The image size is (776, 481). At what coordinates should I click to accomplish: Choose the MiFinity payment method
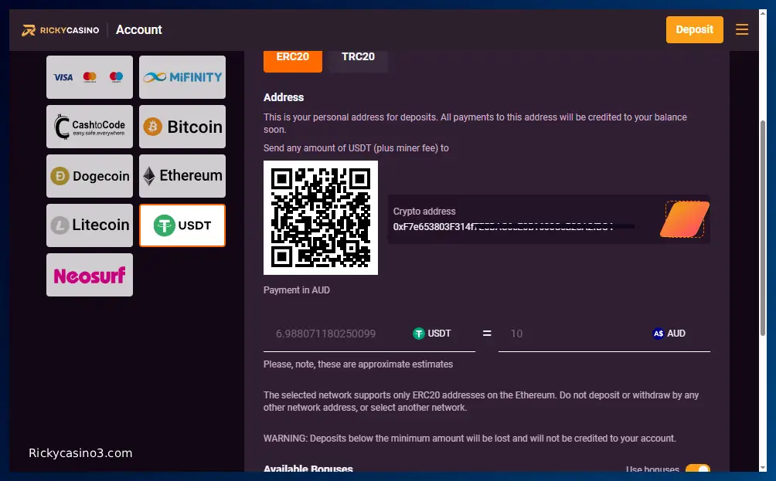point(182,77)
